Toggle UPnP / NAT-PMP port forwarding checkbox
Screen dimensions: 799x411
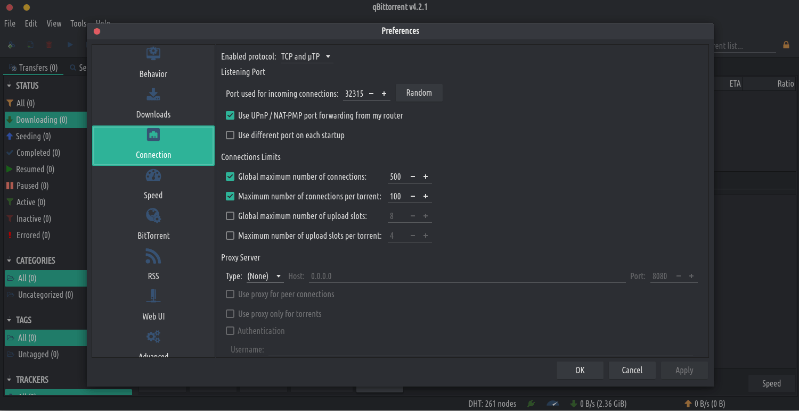pos(230,115)
